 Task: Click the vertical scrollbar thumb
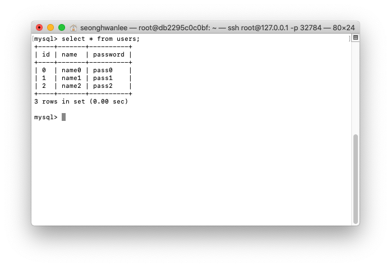pyautogui.click(x=356, y=179)
